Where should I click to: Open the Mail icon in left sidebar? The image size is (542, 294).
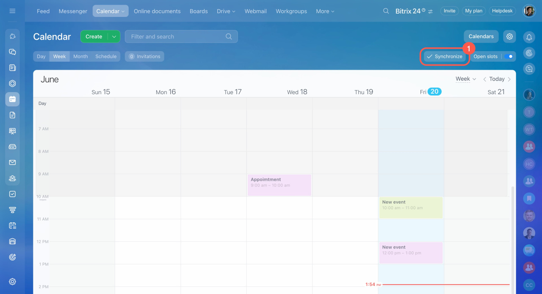point(12,163)
